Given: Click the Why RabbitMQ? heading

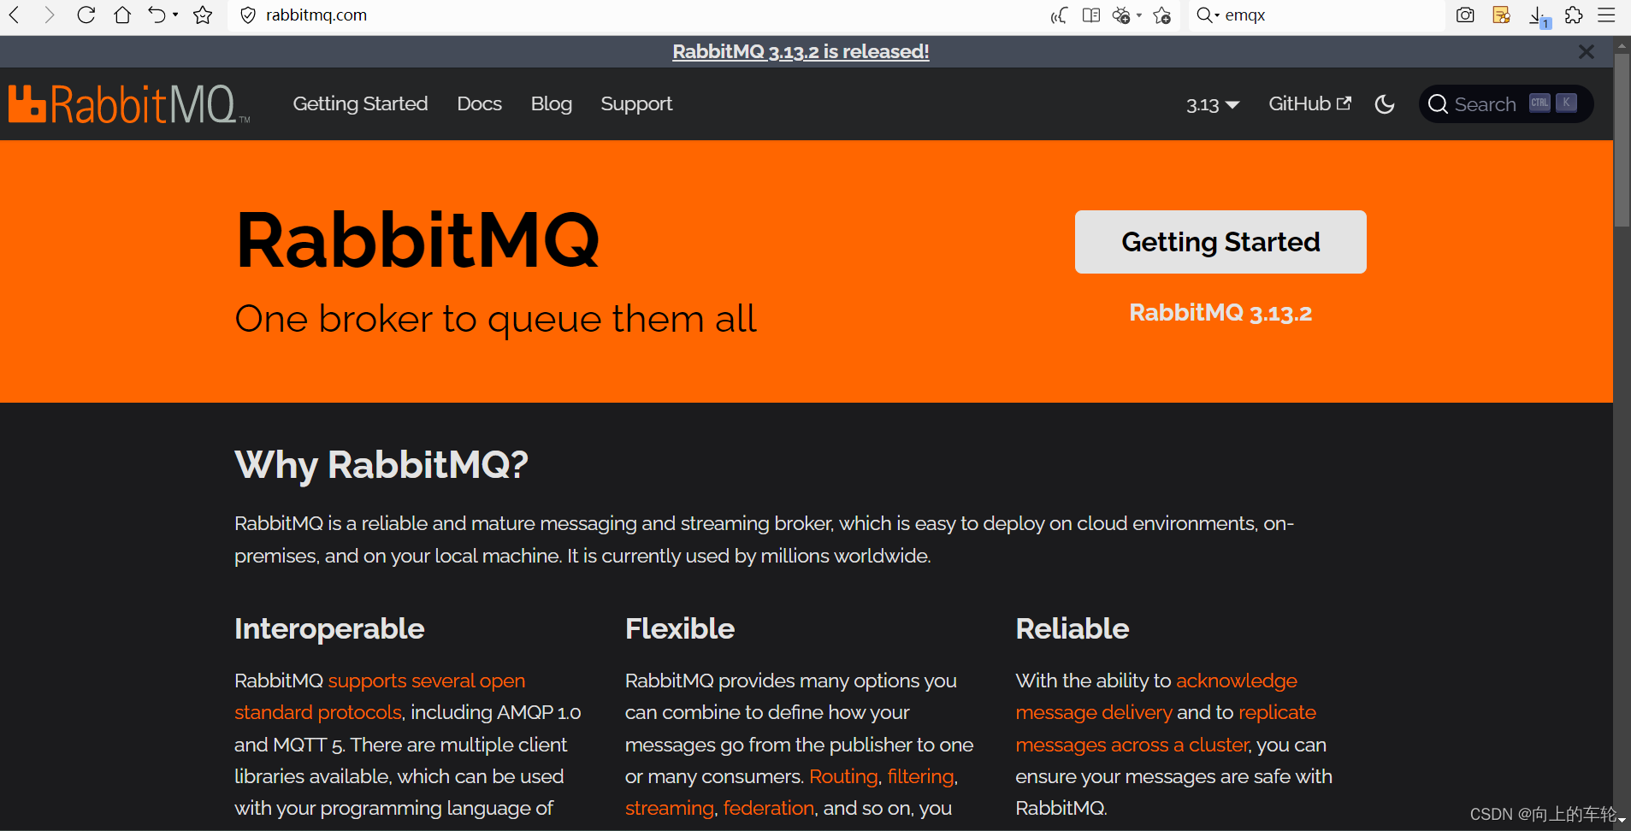Looking at the screenshot, I should [x=381, y=465].
